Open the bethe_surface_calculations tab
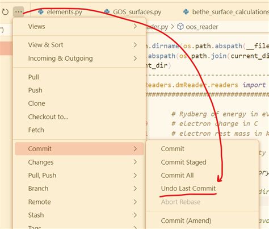 pos(230,12)
